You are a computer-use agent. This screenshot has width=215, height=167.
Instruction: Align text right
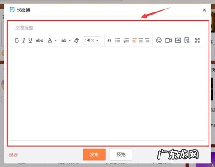pyautogui.click(x=147, y=40)
